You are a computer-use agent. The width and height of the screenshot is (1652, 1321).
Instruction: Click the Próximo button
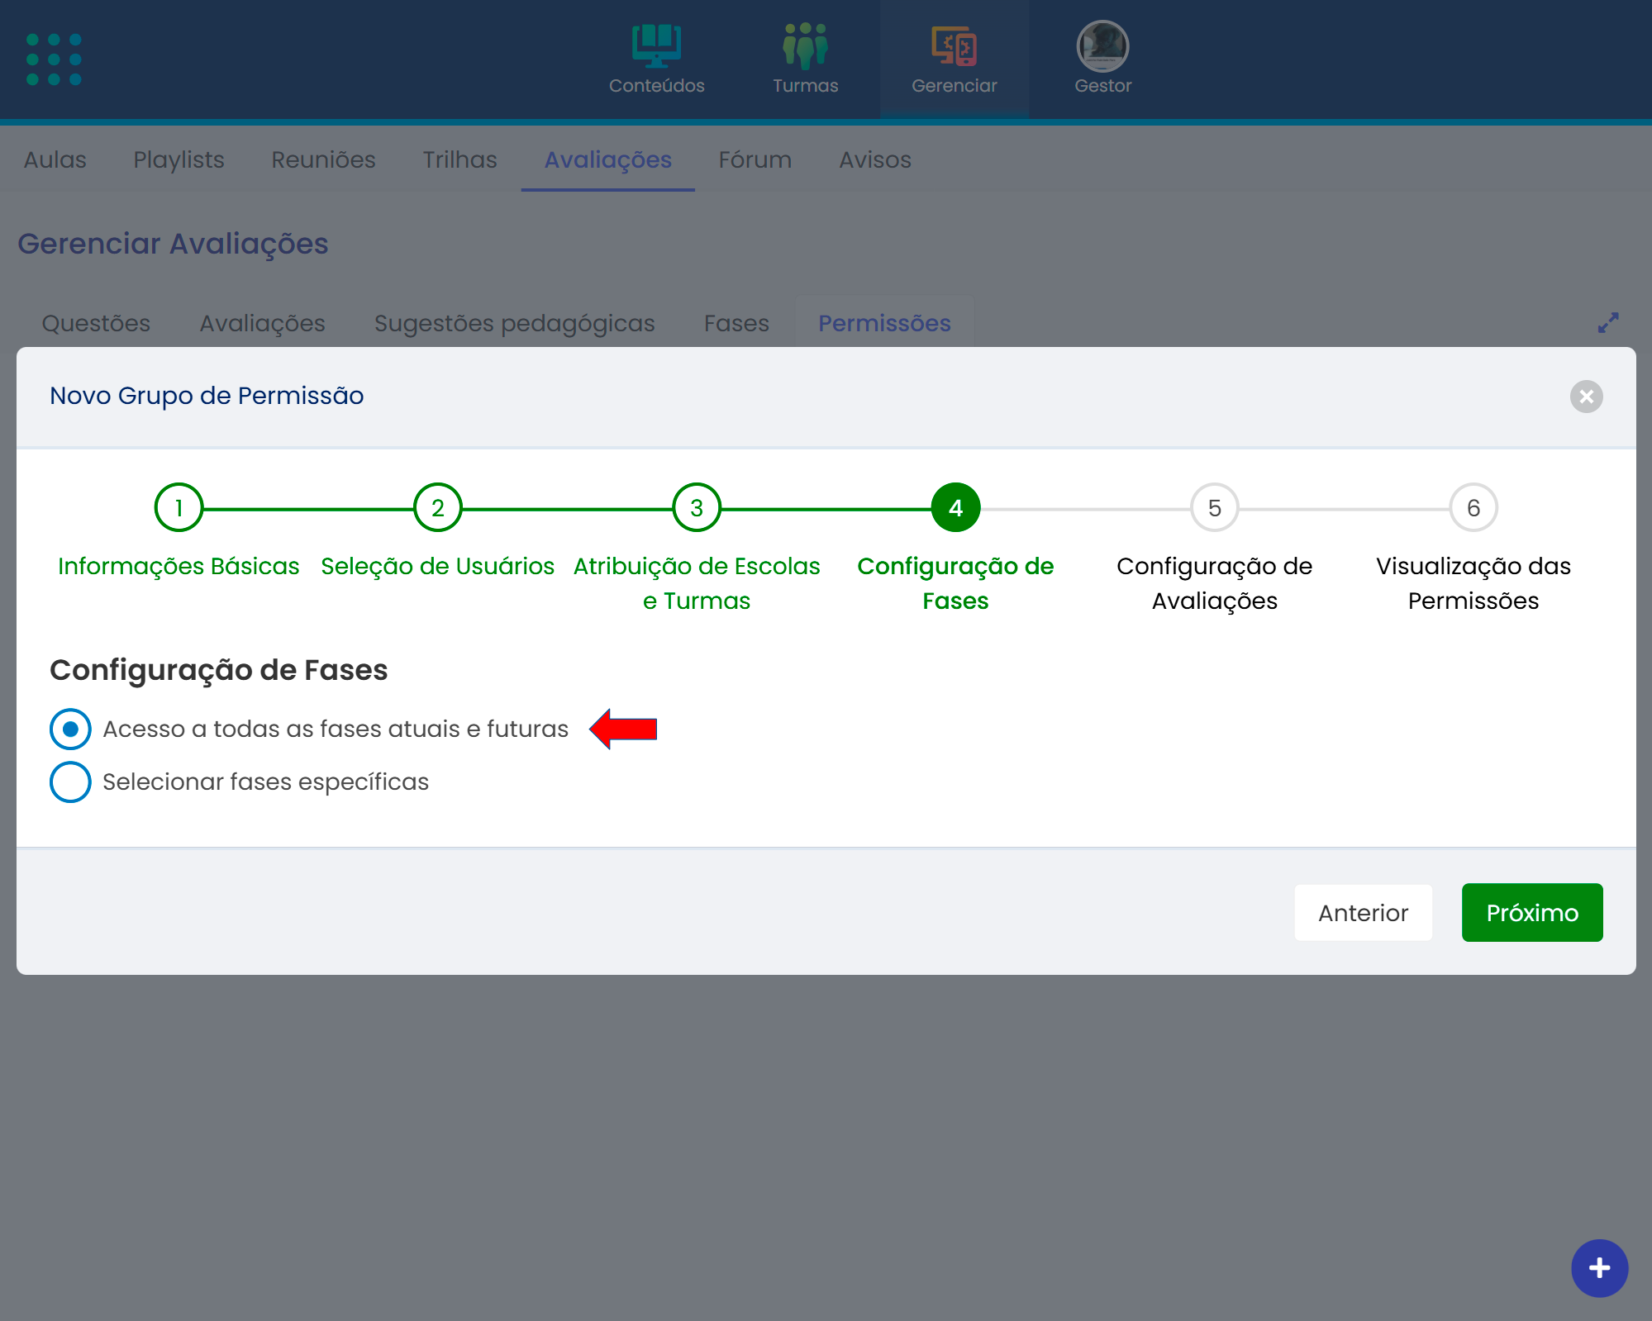tap(1531, 913)
